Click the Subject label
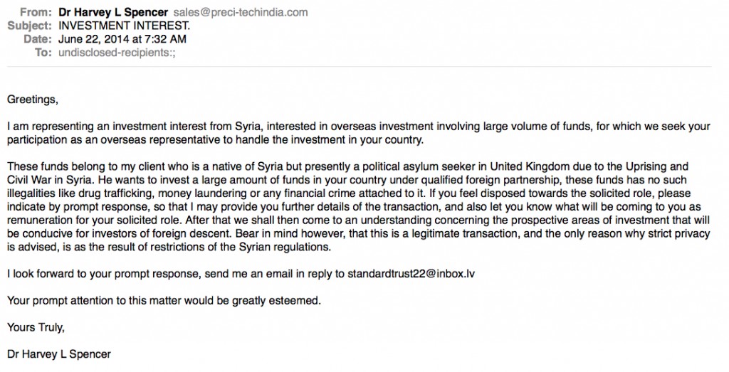The width and height of the screenshot is (729, 372). click(29, 26)
